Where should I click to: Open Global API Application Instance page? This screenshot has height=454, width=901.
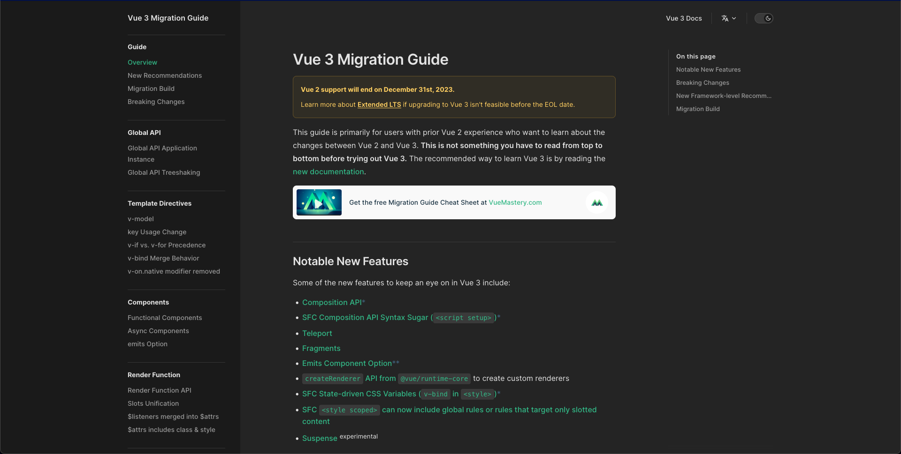tap(162, 154)
